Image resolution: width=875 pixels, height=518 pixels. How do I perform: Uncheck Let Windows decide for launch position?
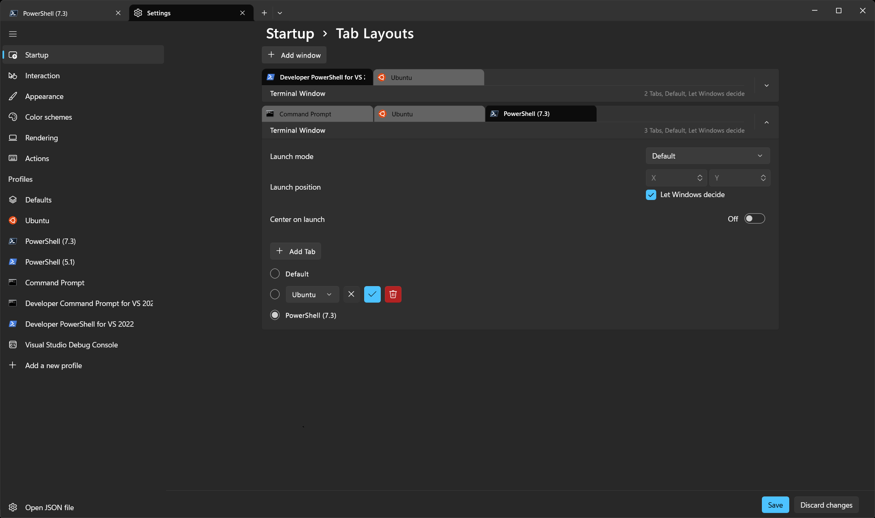(x=651, y=195)
